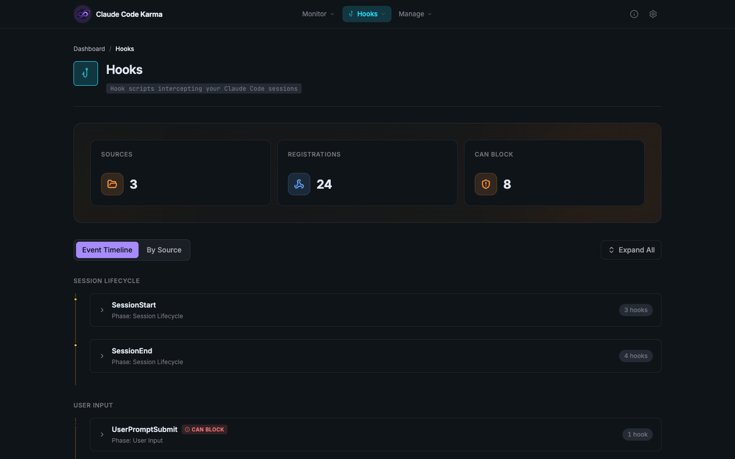Screen dimensions: 735x459
Task: Expand the SessionEnd row chevron
Action: click(102, 356)
